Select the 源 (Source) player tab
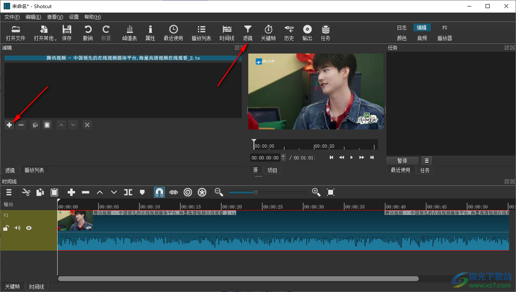Image resolution: width=516 pixels, height=292 pixels. [255, 170]
